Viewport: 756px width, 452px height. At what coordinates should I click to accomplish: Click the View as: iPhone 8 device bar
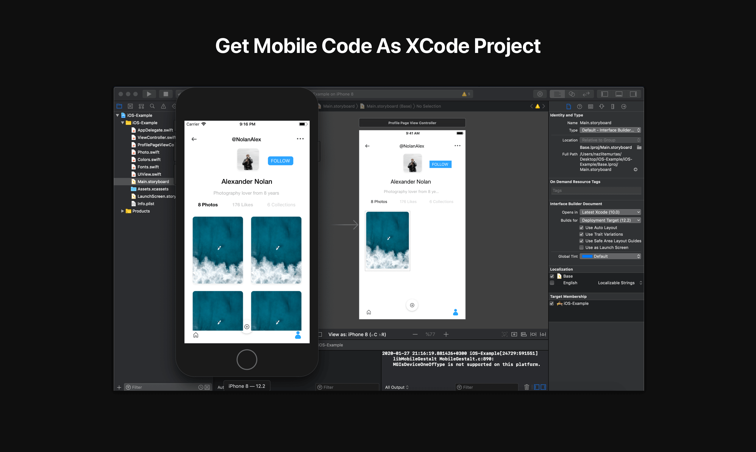click(357, 335)
